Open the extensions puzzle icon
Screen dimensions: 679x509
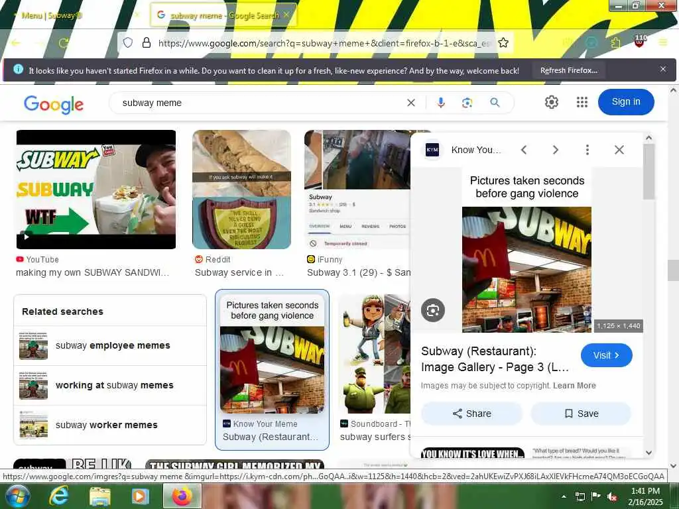615,42
